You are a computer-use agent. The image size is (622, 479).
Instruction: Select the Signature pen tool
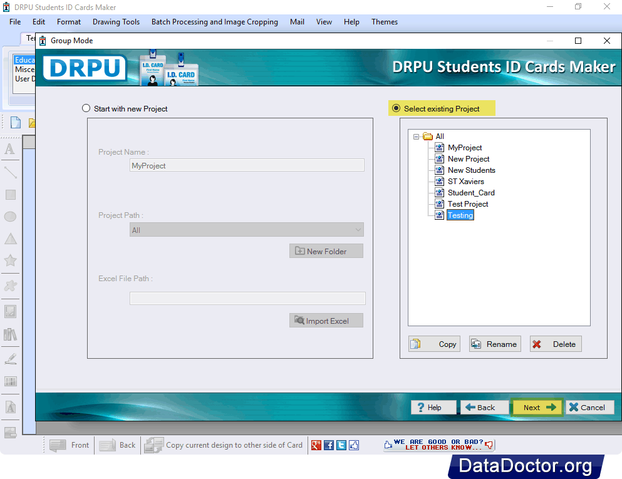click(x=10, y=358)
